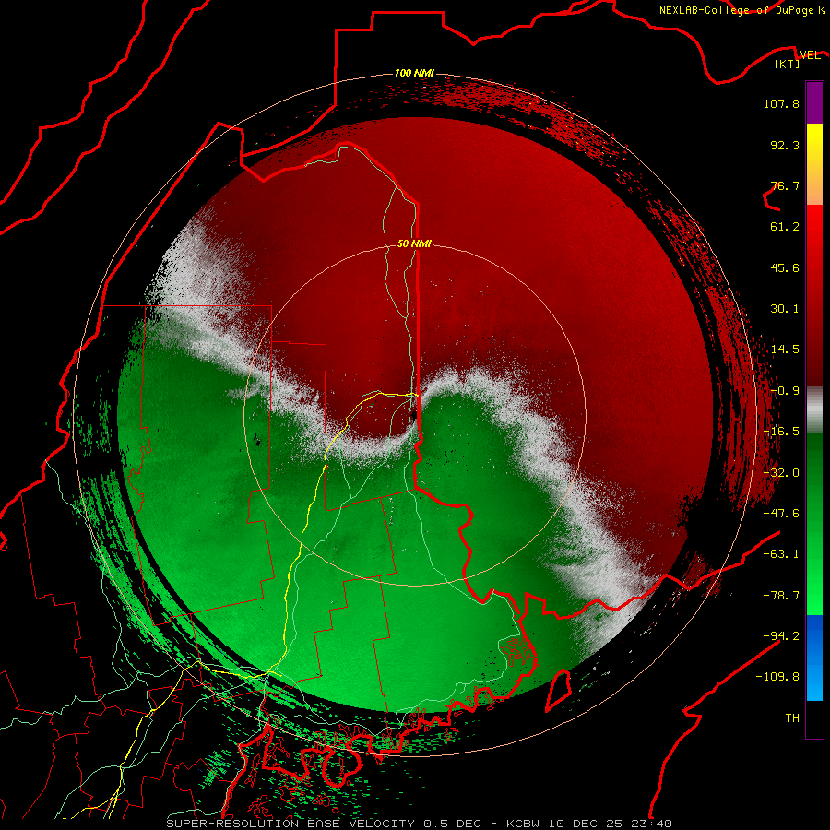Viewport: 830px width, 830px height.
Task: Click the [KT] units label
Action: [788, 64]
